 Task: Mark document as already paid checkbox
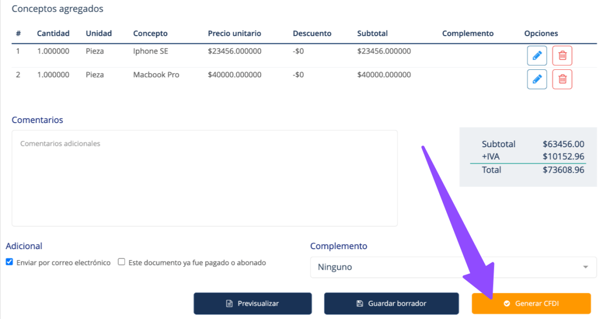tap(121, 262)
